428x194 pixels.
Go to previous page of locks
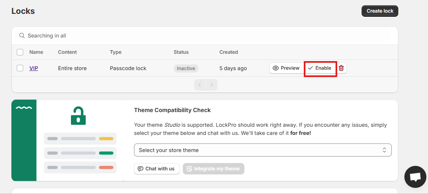[x=200, y=85]
